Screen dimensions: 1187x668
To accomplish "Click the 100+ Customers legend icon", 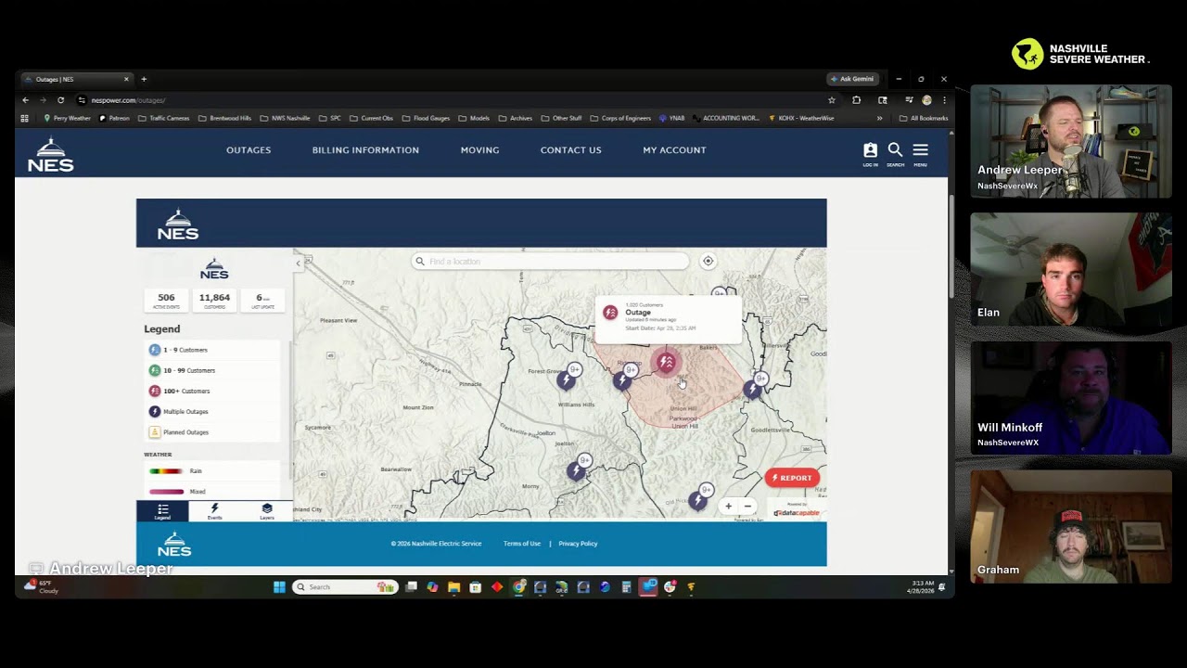I will point(155,391).
